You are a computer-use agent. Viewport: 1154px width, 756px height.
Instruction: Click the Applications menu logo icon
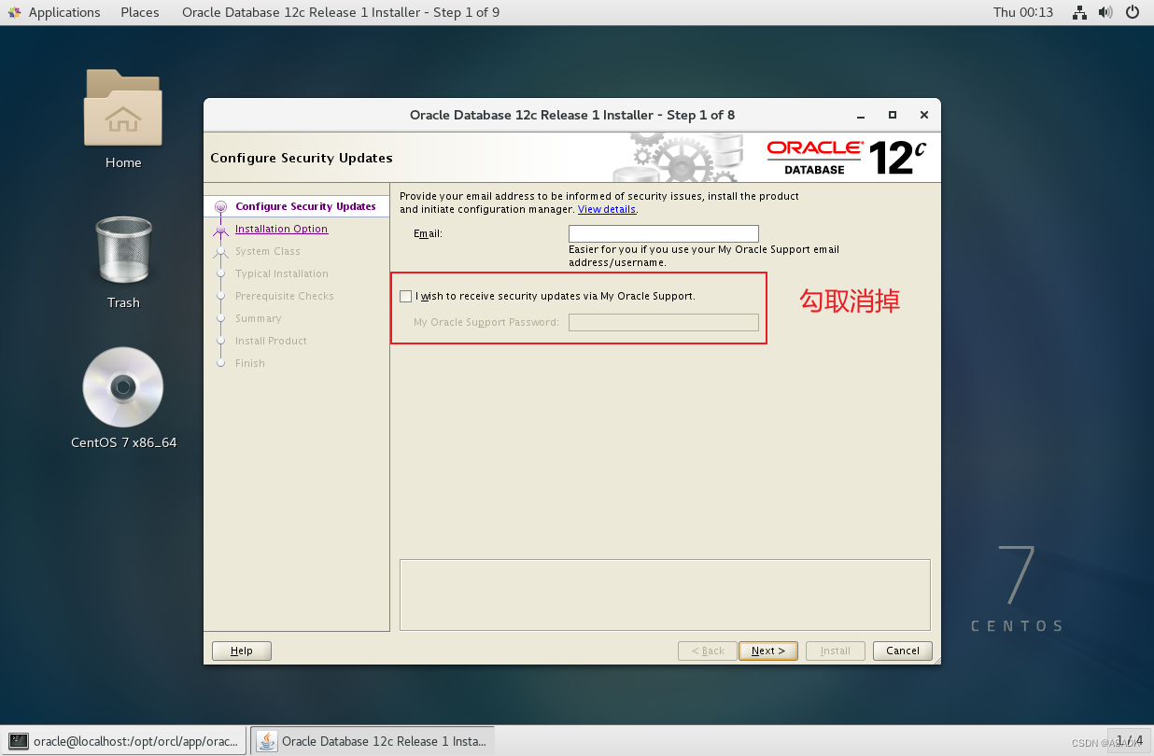14,12
